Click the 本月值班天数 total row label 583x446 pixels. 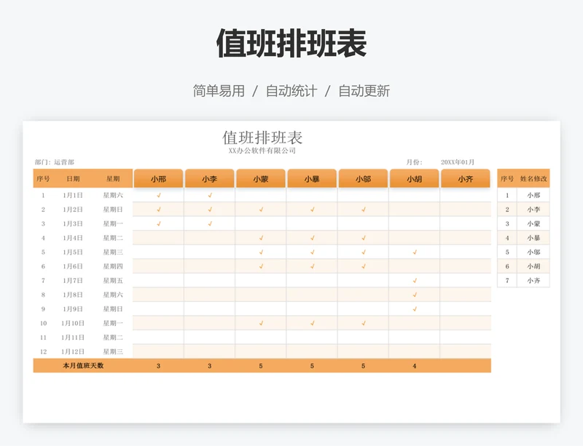(x=83, y=366)
